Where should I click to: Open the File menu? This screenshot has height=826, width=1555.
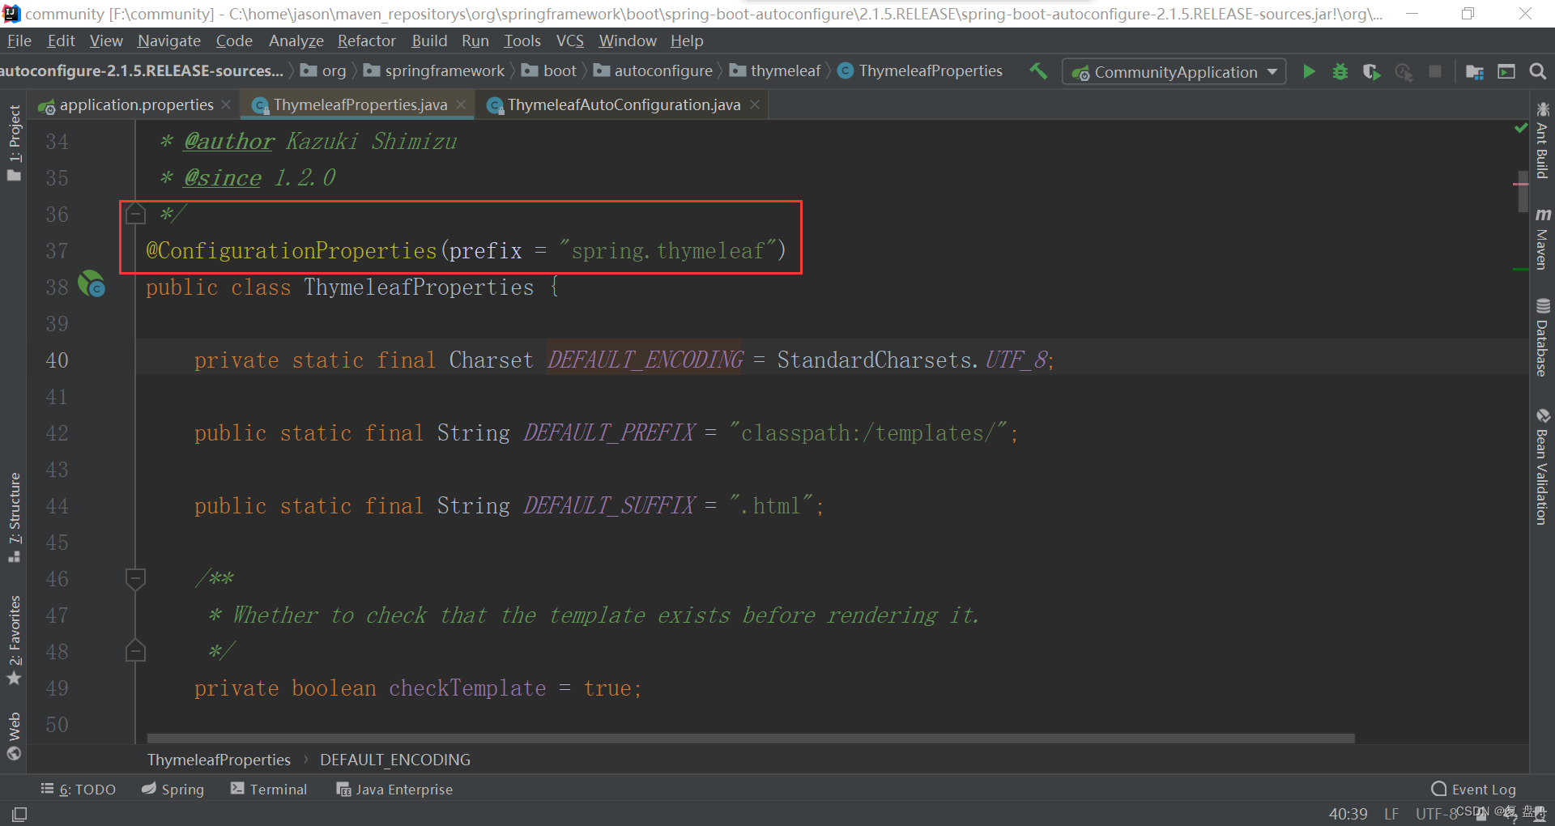click(19, 40)
